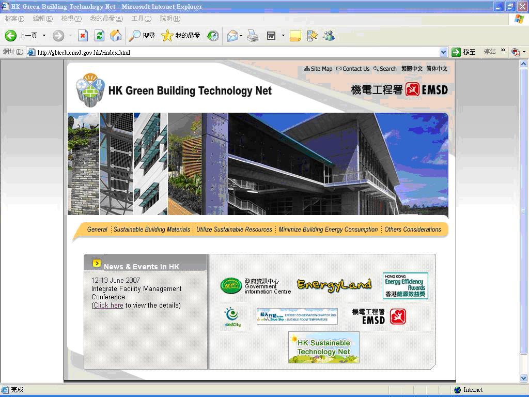Click the Stop loading toolbar icon

tap(83, 36)
